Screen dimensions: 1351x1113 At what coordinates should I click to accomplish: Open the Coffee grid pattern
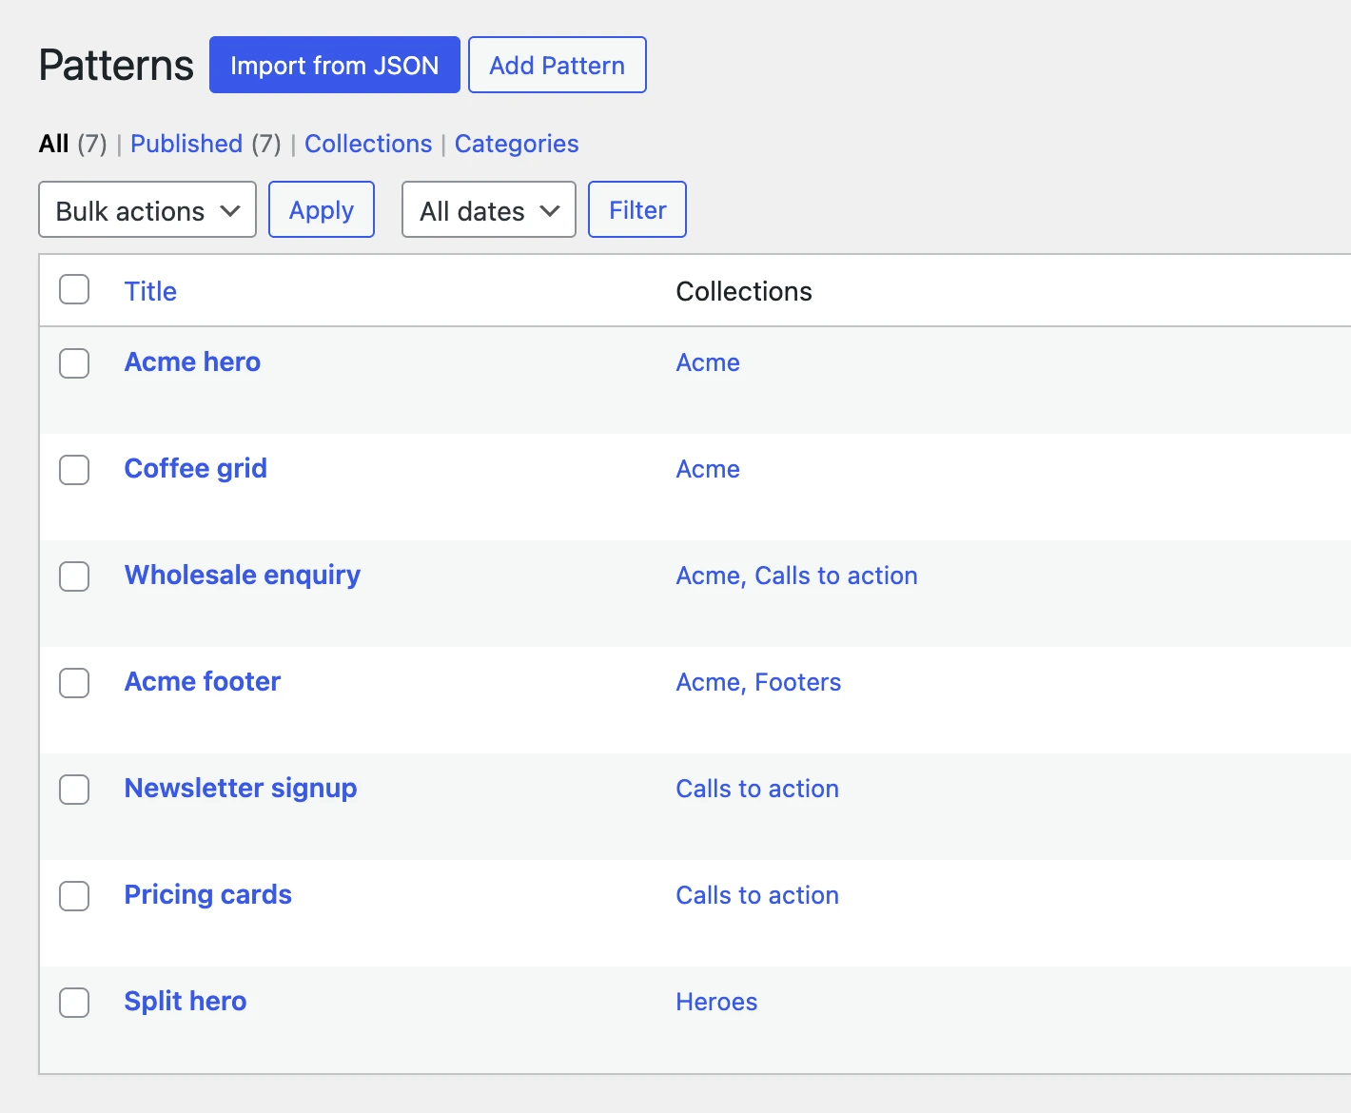click(x=196, y=469)
